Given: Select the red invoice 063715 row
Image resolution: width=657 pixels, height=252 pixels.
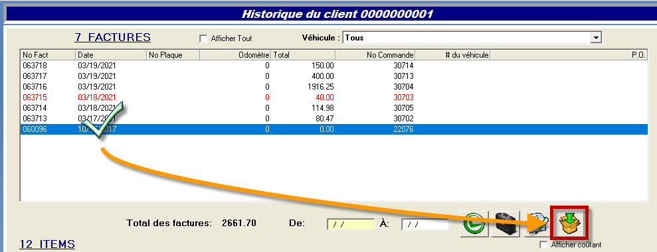Looking at the screenshot, I should coord(334,97).
